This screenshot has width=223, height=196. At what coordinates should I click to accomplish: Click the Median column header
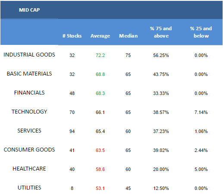coord(128,36)
